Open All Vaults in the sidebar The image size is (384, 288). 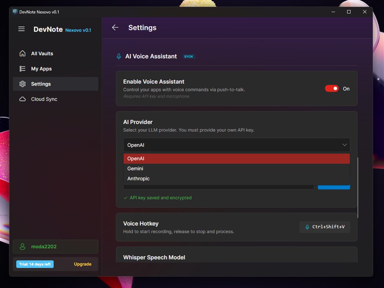(x=56, y=53)
